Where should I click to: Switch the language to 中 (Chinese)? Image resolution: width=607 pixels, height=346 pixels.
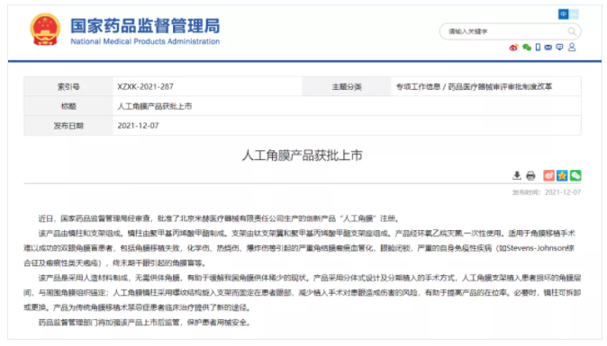[563, 14]
